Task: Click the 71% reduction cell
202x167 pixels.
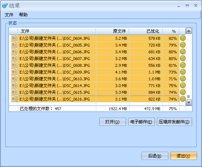Action: 171,79
